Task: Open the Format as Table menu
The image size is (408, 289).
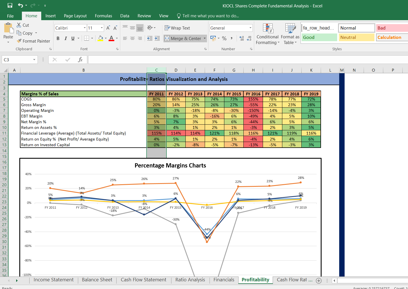Action: click(290, 34)
